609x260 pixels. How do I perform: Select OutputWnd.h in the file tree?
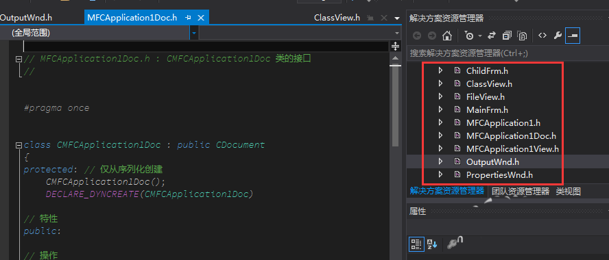tap(492, 161)
